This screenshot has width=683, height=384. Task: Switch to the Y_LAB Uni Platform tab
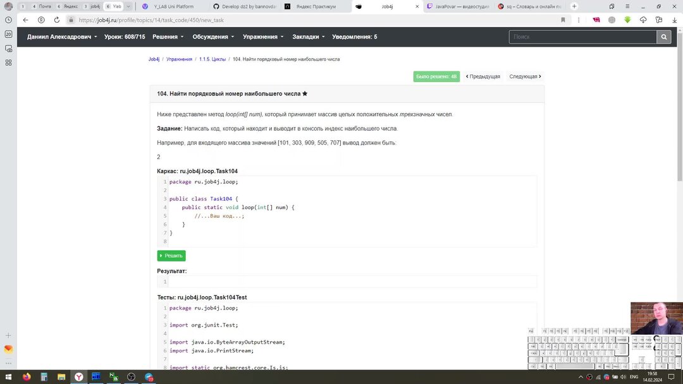[173, 6]
